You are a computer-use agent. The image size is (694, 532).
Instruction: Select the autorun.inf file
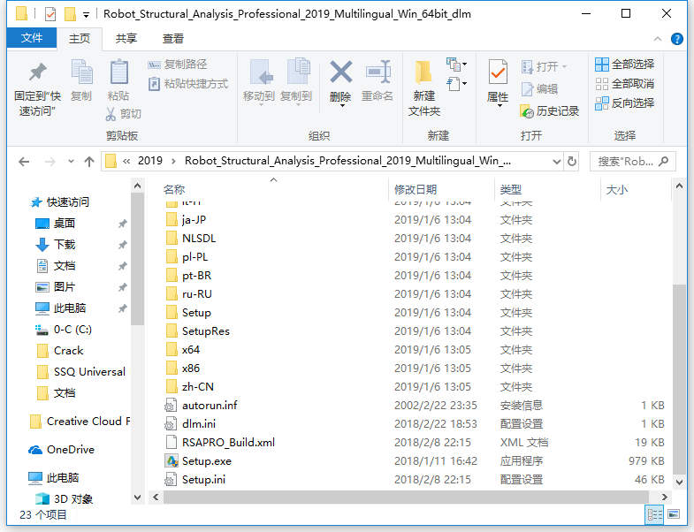(x=201, y=406)
